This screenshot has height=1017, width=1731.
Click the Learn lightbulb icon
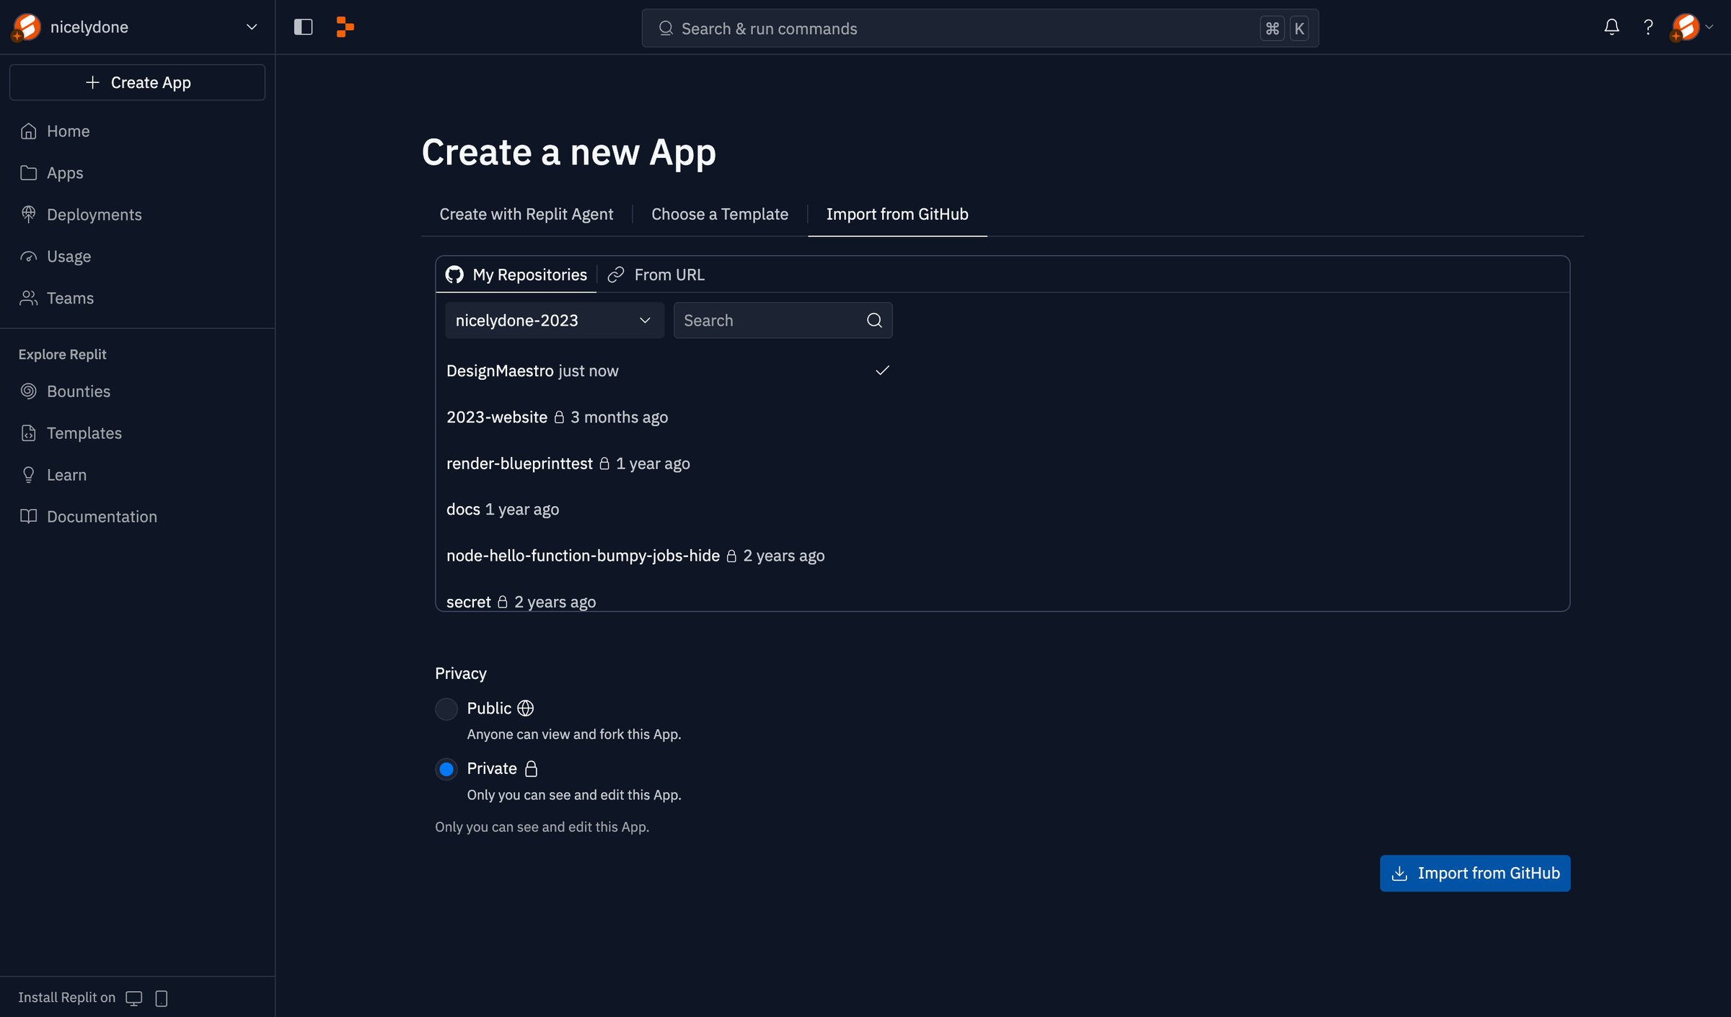[28, 475]
